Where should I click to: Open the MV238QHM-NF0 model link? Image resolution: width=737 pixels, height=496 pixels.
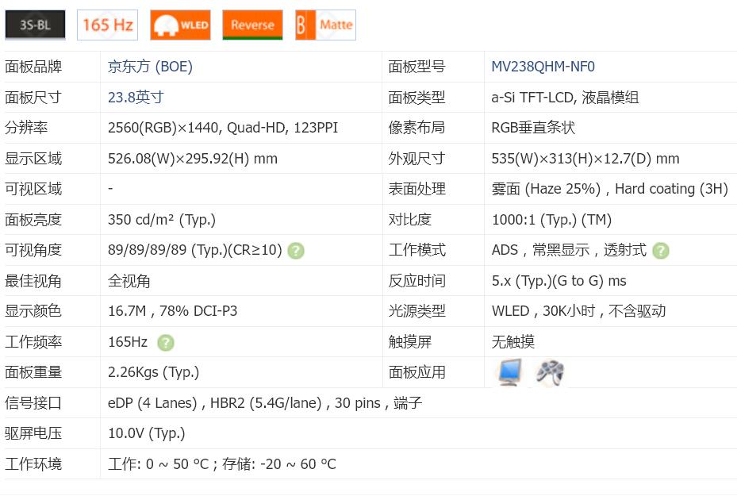[x=543, y=67]
